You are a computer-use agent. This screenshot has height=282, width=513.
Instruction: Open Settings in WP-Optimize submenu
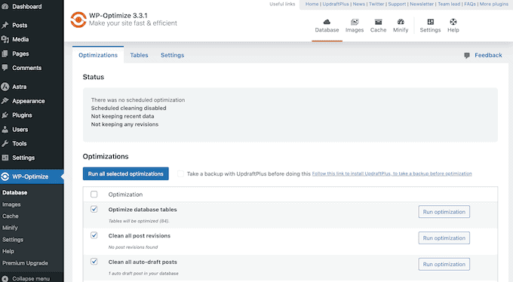[x=13, y=240]
